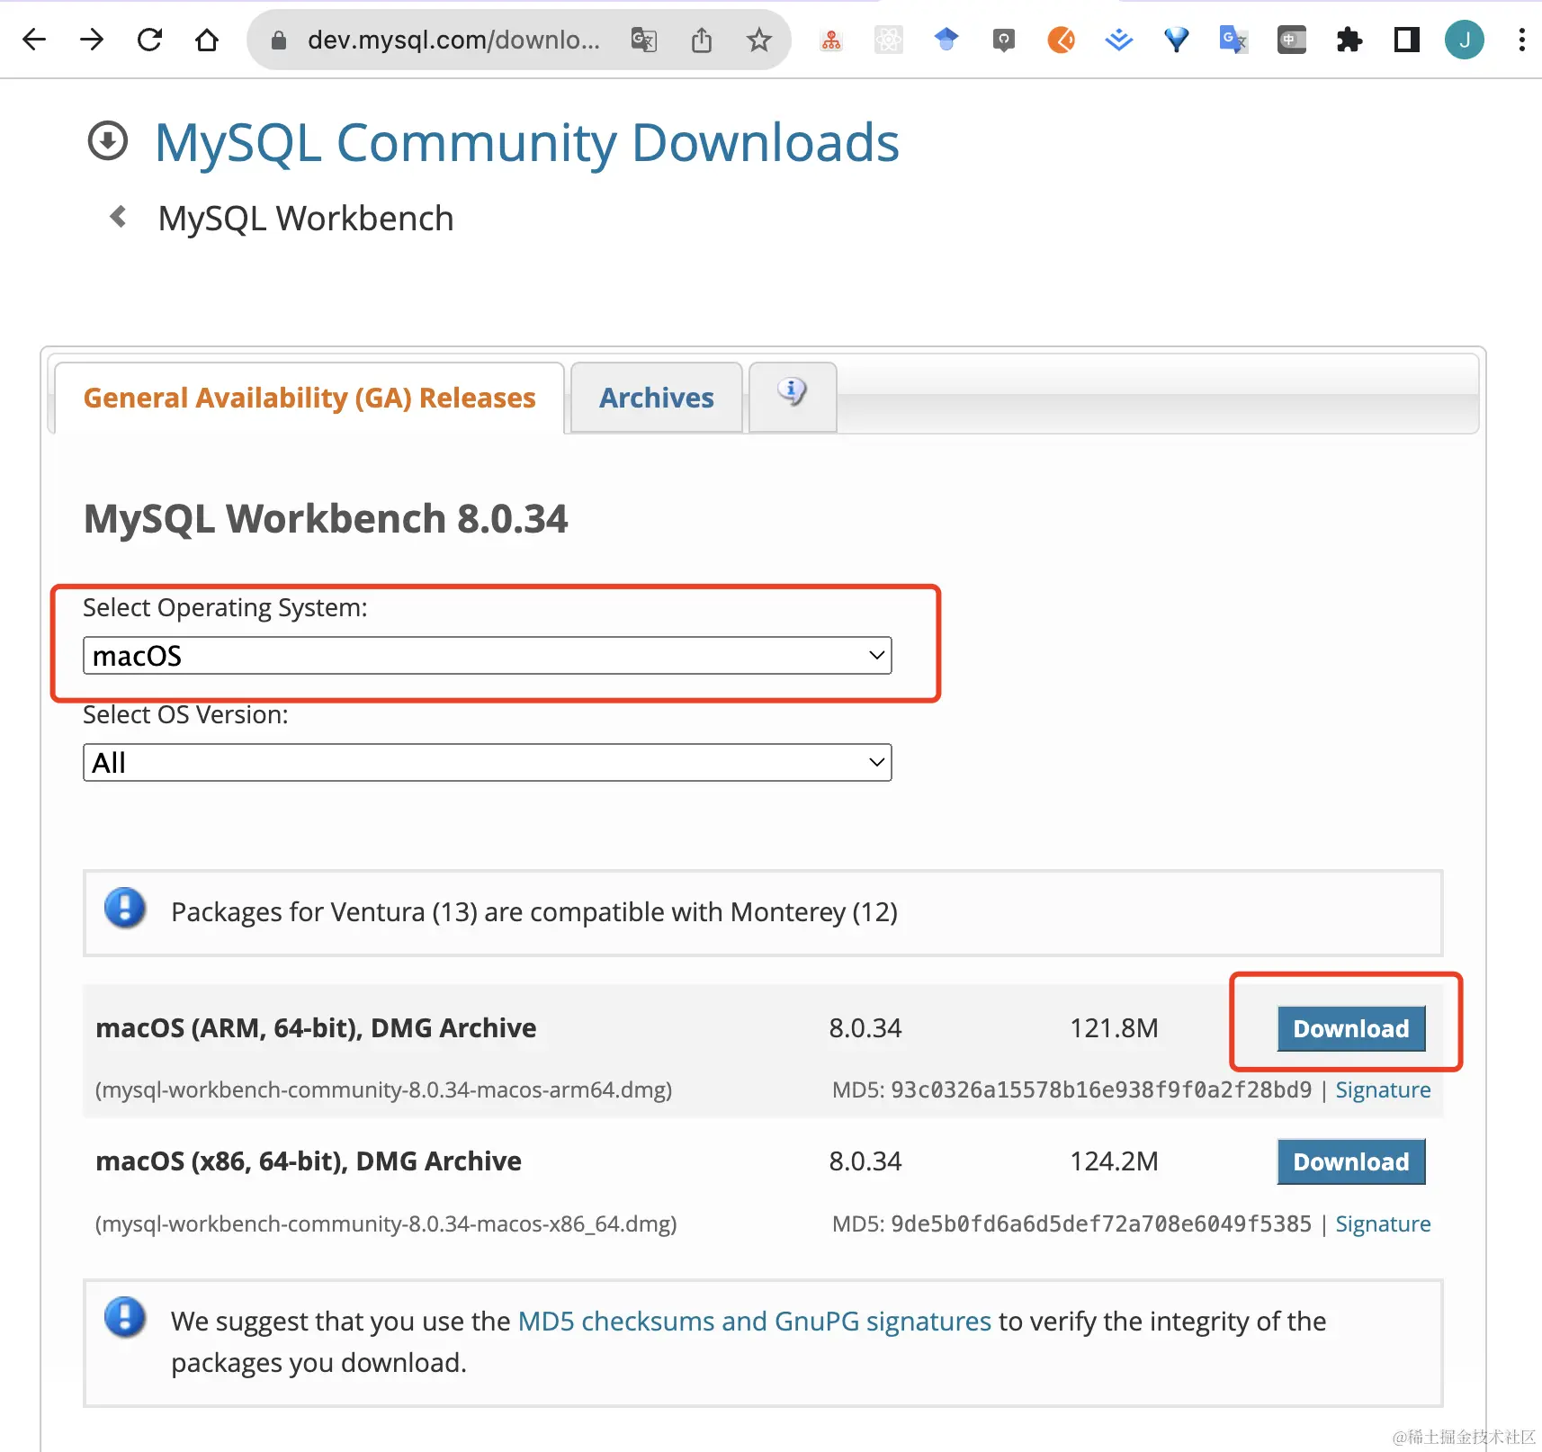Download the macOS ARM DMG Archive
Image resolution: width=1542 pixels, height=1452 pixels.
click(1349, 1028)
